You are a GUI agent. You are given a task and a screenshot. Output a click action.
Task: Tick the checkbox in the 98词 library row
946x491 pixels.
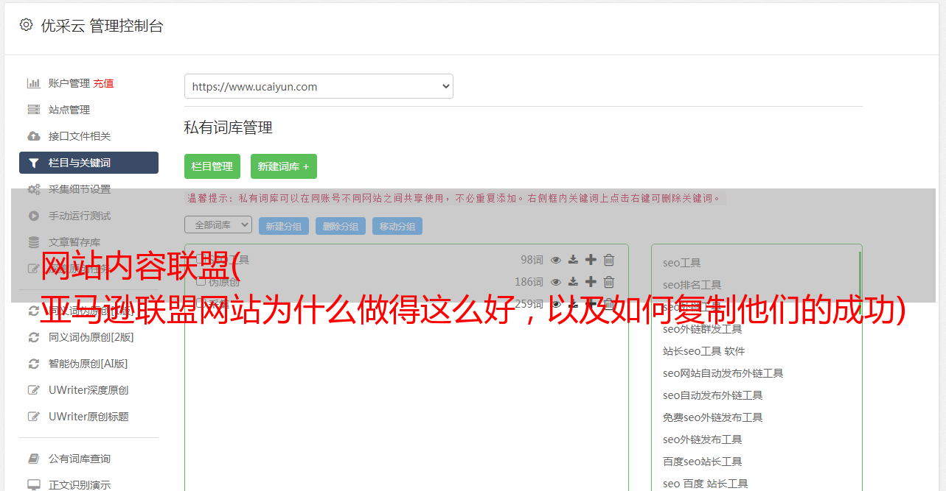pos(201,260)
